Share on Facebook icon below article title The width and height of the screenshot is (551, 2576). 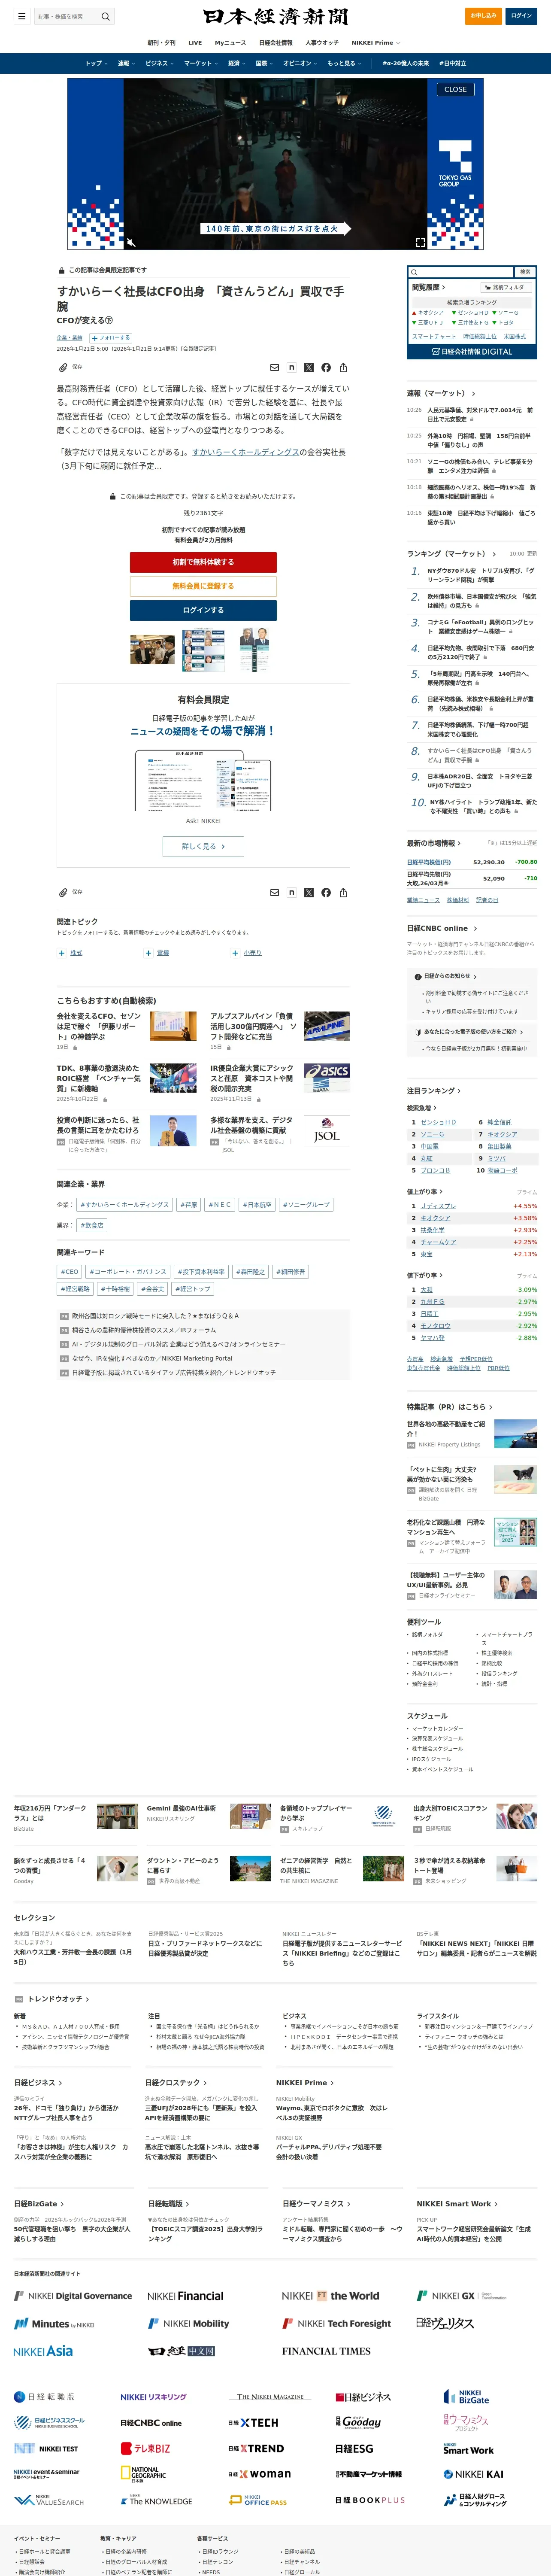click(326, 367)
